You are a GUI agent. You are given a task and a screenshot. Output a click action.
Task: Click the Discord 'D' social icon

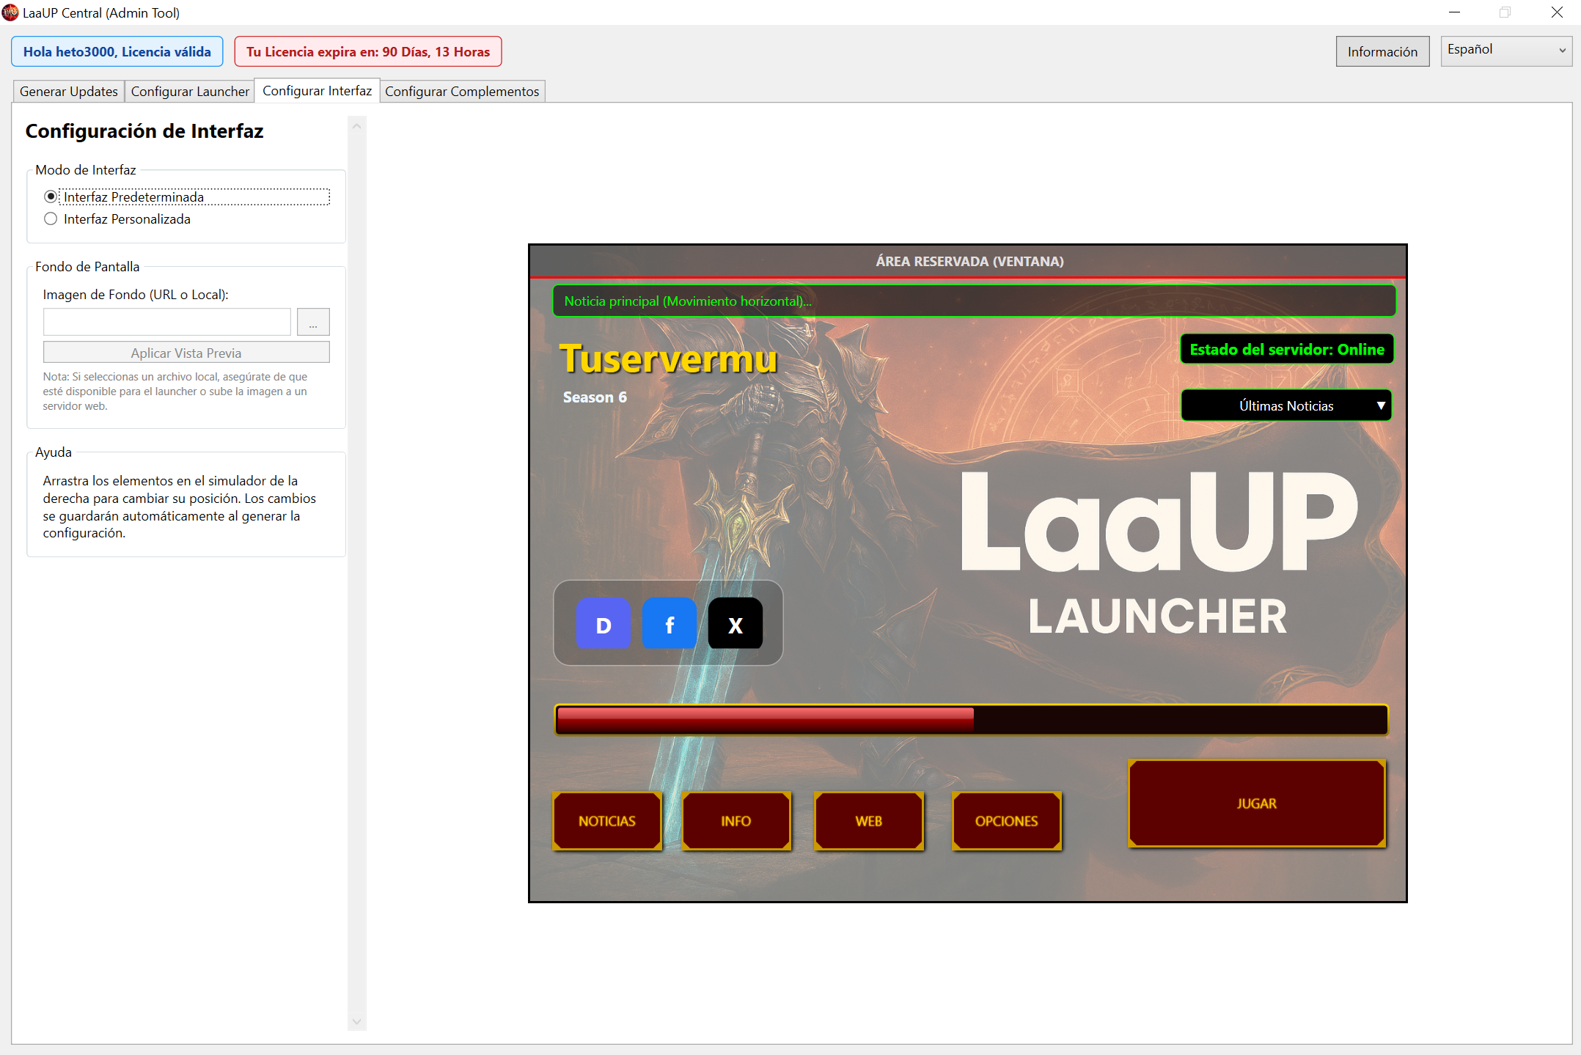point(603,624)
